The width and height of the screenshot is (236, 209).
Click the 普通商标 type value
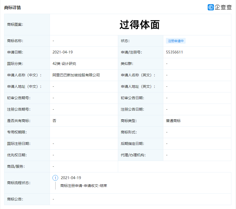coord(173,121)
